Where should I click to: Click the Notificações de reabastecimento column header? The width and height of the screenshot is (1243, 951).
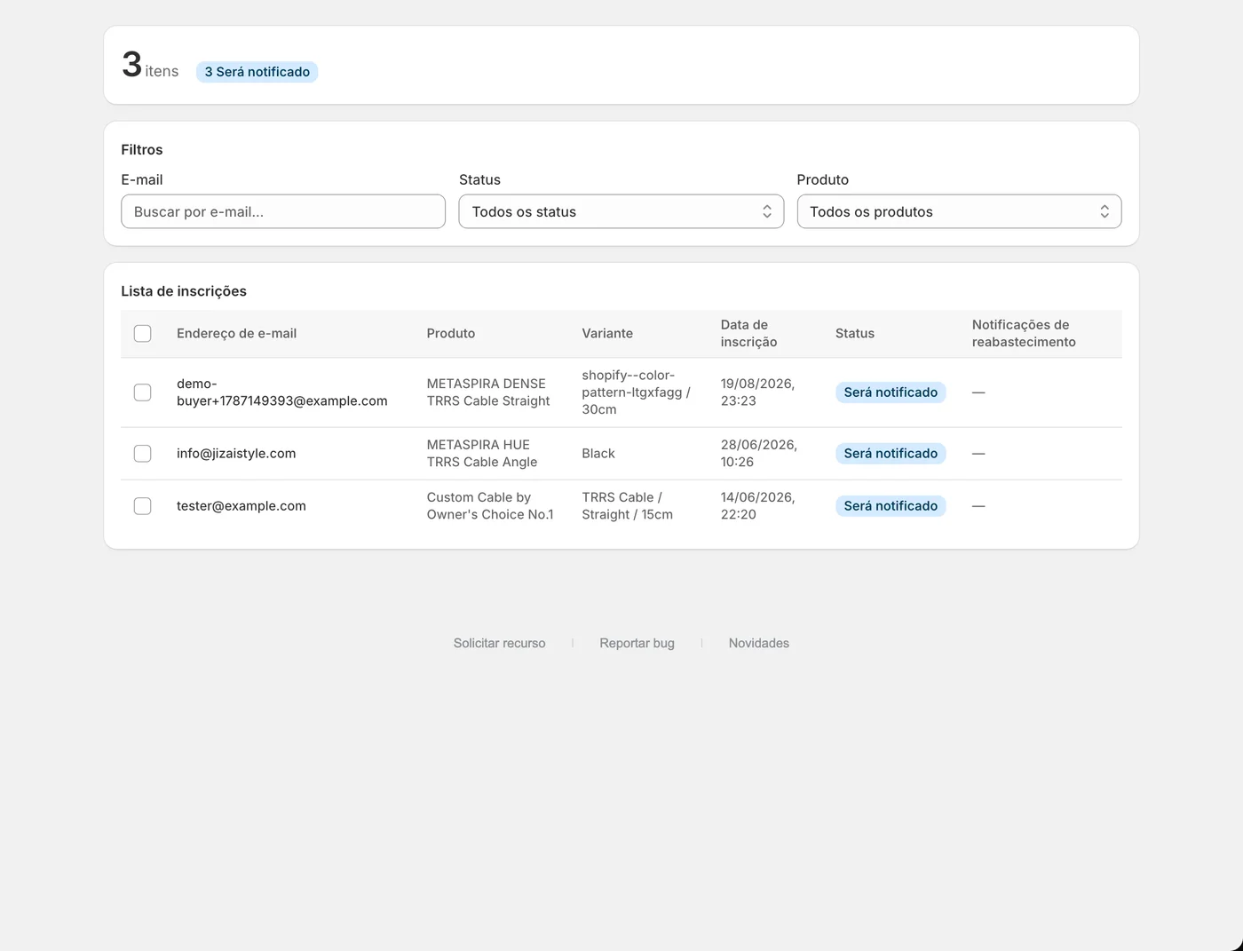[x=1024, y=334]
